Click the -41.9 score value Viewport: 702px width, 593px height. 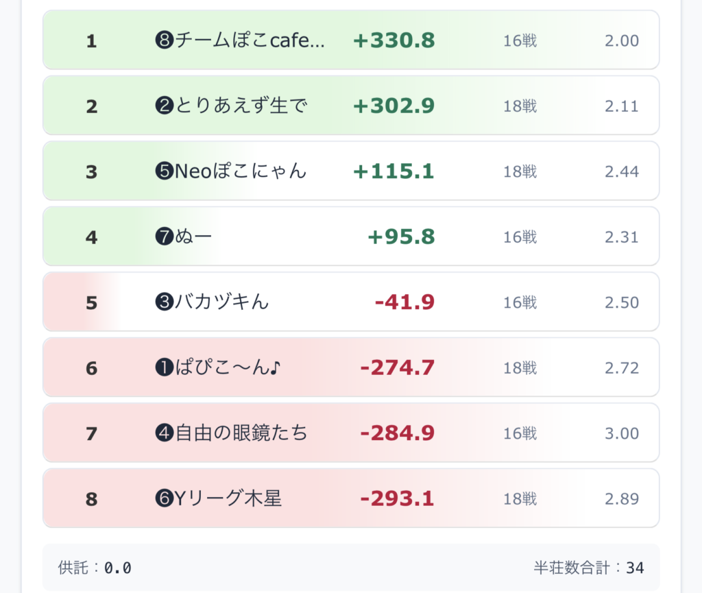(404, 302)
